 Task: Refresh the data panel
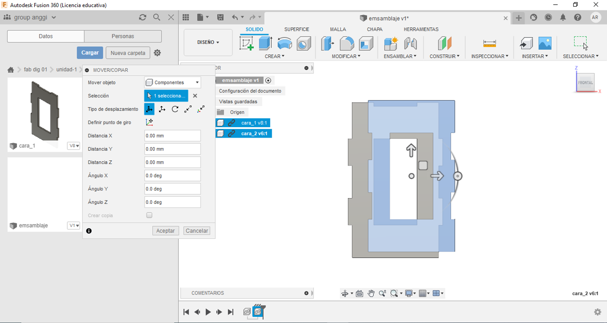coord(142,17)
